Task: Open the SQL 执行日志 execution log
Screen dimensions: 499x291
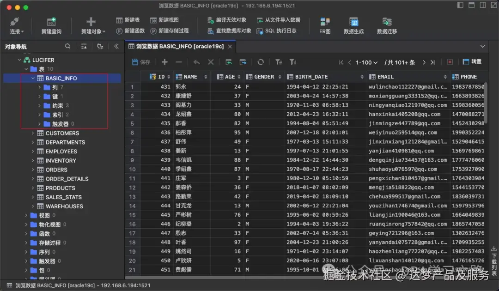Action: pos(277,31)
